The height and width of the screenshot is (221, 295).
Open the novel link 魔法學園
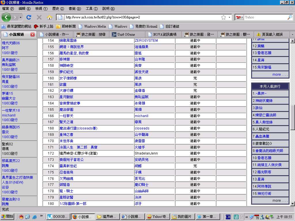click(x=67, y=110)
